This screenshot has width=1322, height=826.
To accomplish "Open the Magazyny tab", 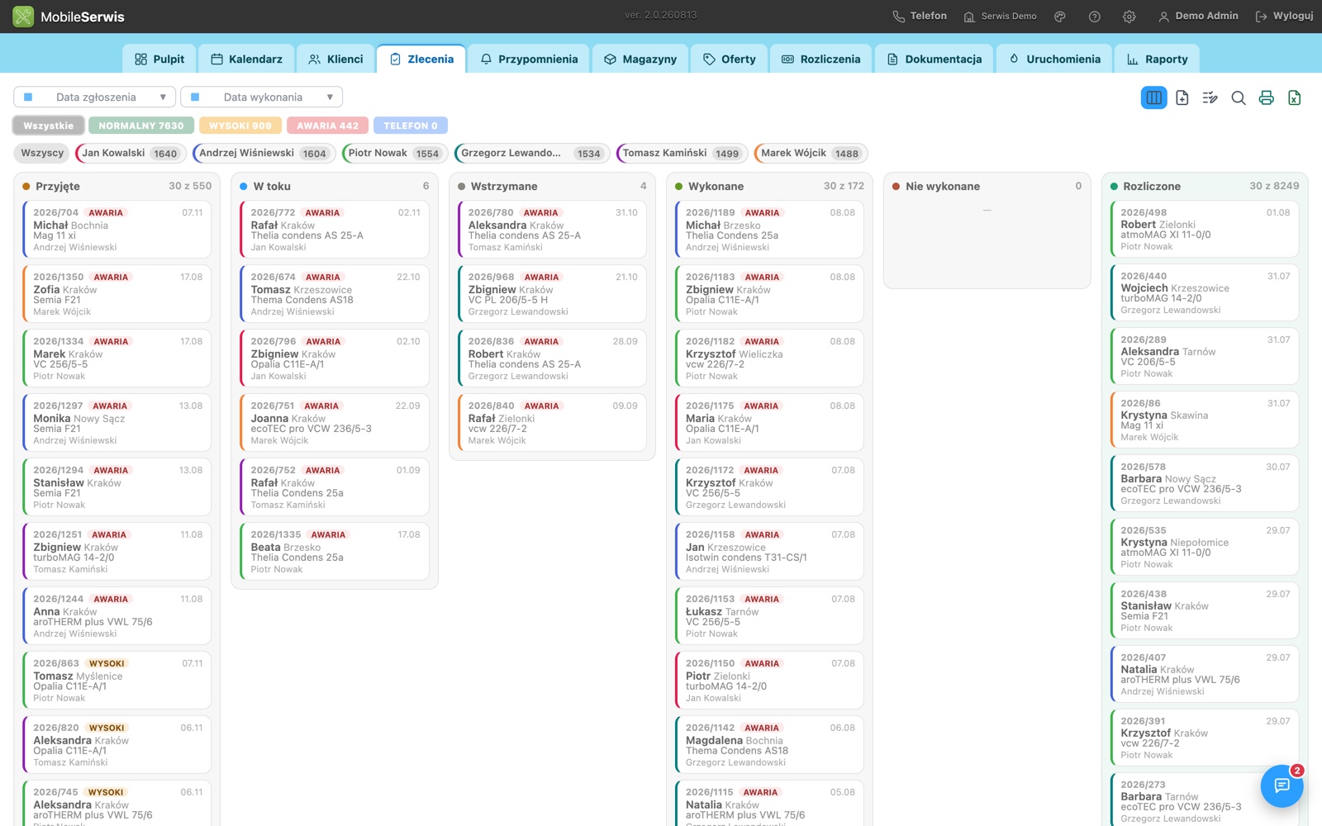I will click(640, 59).
